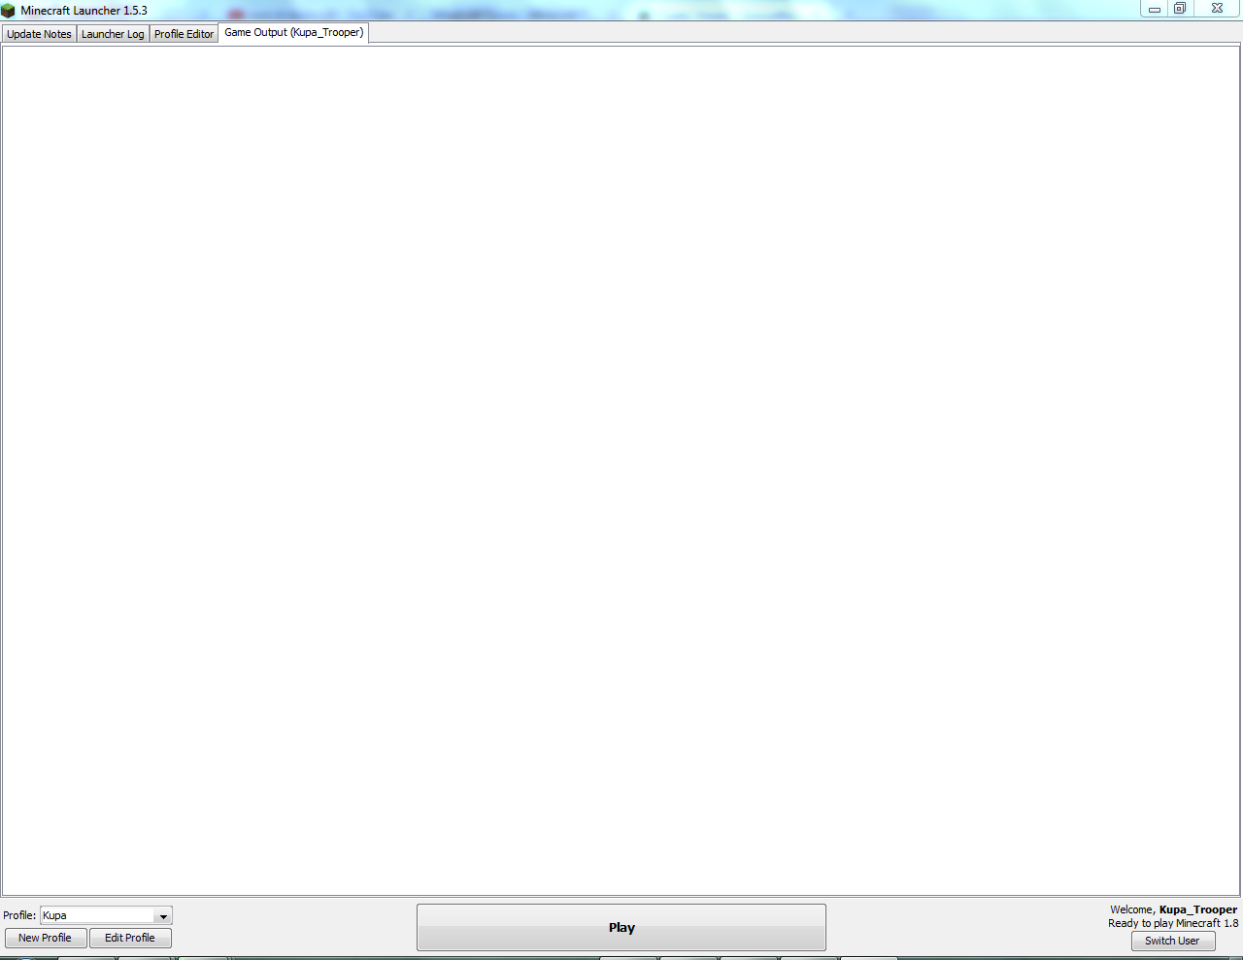This screenshot has width=1243, height=960.
Task: Open the Launcher Log tab
Action: [113, 34]
